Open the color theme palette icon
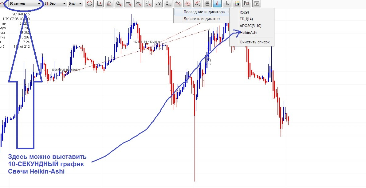This screenshot has height=188, width=366. pos(237,4)
